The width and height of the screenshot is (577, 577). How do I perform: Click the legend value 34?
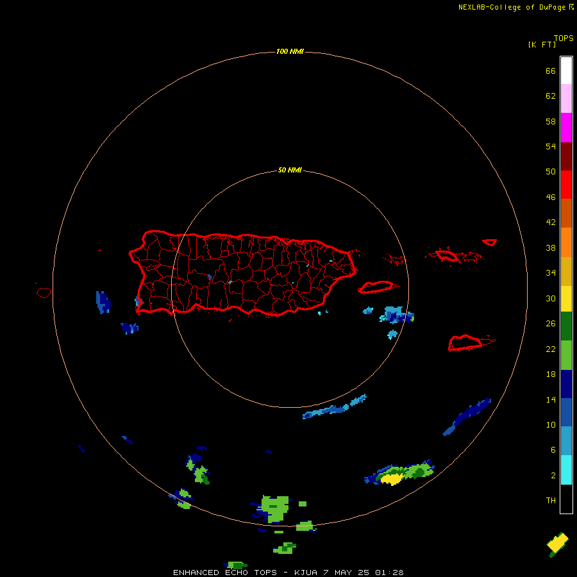pos(551,273)
